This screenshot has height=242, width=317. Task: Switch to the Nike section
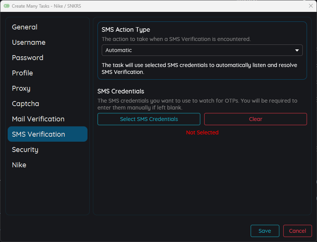(x=48, y=165)
